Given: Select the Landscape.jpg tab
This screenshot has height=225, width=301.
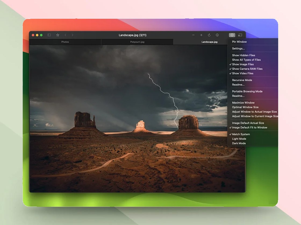Looking at the screenshot, I should click(209, 42).
